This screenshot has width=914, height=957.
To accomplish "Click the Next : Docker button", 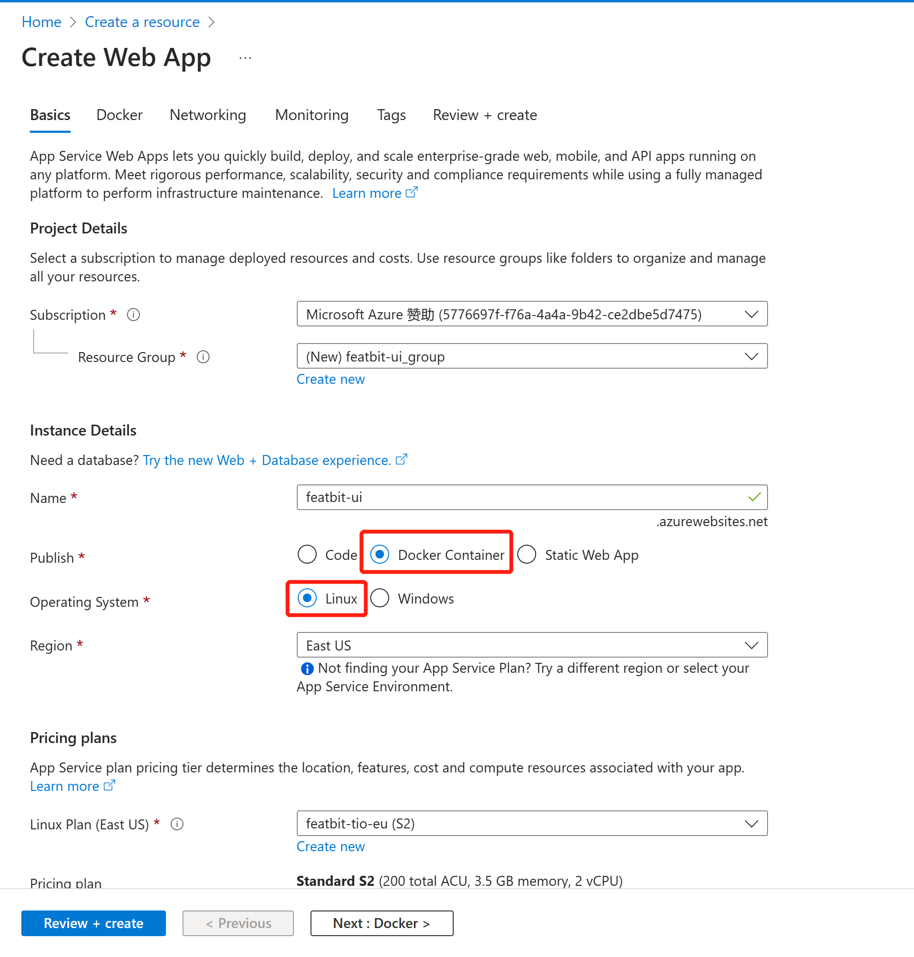I will click(382, 923).
